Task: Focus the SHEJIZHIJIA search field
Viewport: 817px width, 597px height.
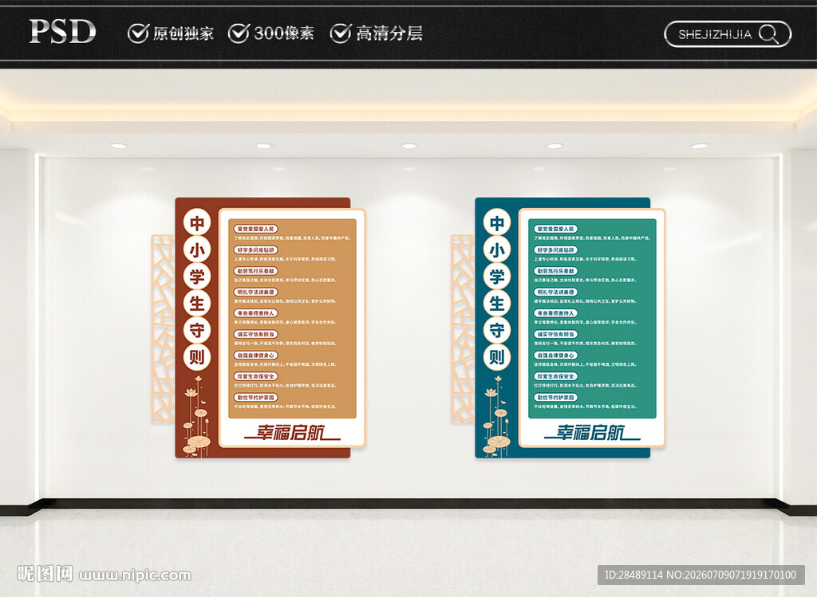Action: tap(728, 34)
